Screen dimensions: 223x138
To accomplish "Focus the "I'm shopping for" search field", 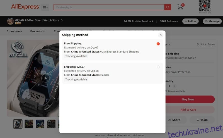I will (x=109, y=7).
